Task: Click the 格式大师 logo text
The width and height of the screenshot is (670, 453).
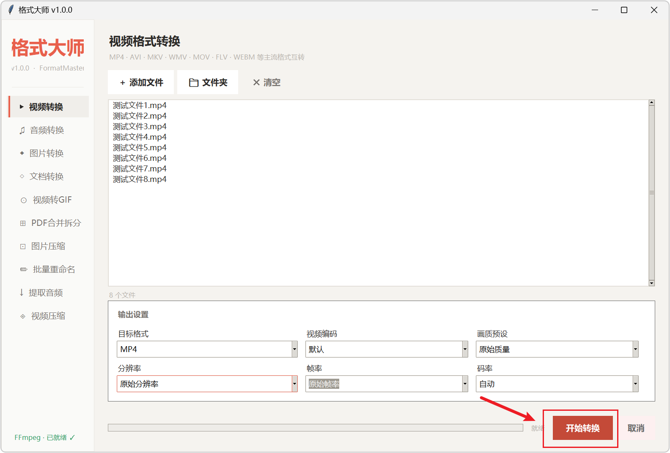Action: (x=48, y=48)
